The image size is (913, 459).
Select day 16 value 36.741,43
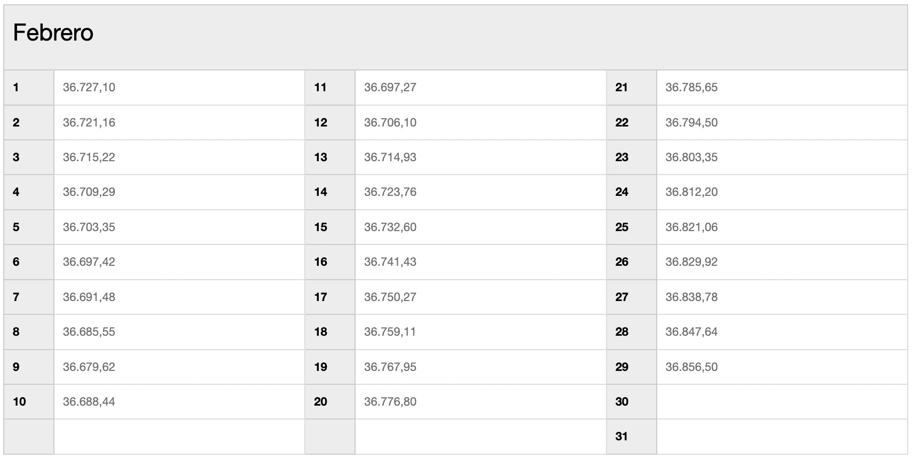pos(390,262)
